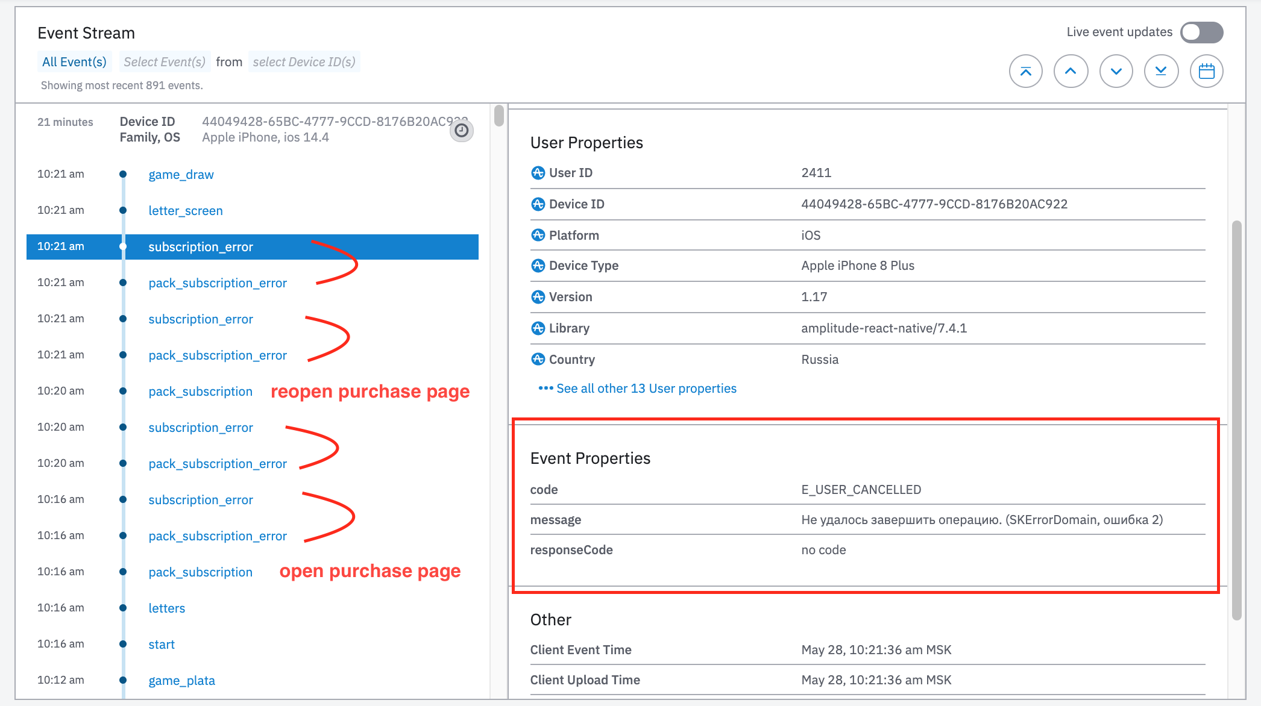Open the calendar date picker icon
Viewport: 1261px width, 706px height.
pos(1206,70)
